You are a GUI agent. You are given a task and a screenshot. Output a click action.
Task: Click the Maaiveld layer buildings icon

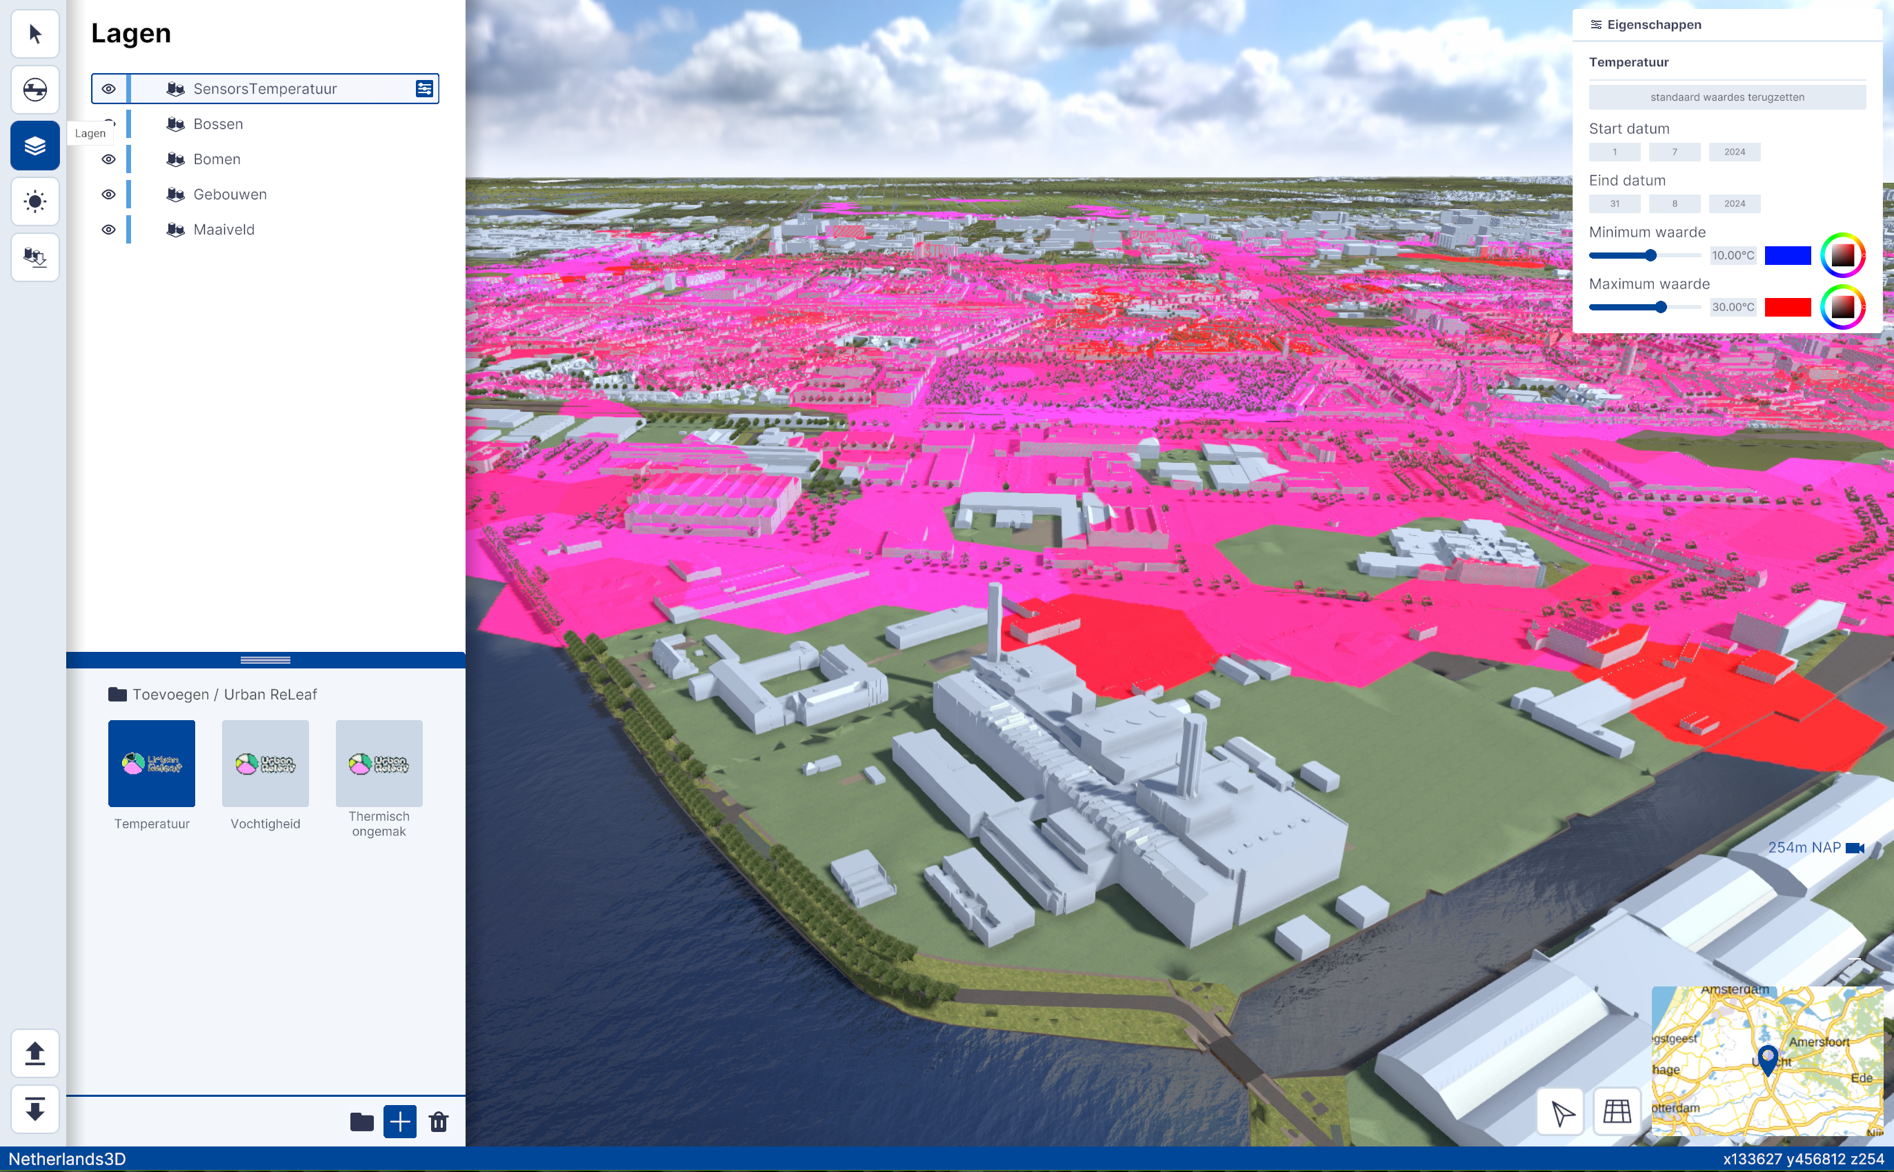point(176,230)
